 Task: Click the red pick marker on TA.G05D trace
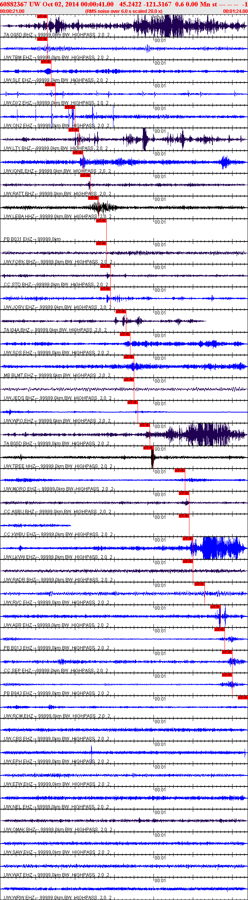tap(42, 16)
